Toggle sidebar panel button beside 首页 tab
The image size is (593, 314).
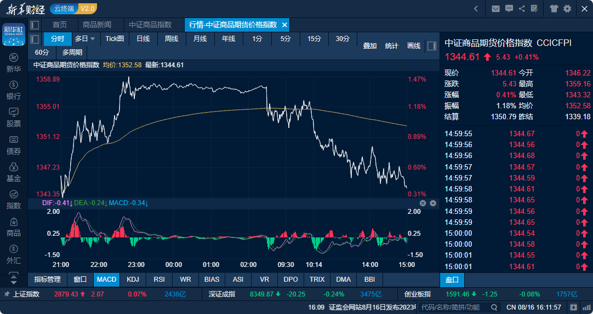click(35, 25)
